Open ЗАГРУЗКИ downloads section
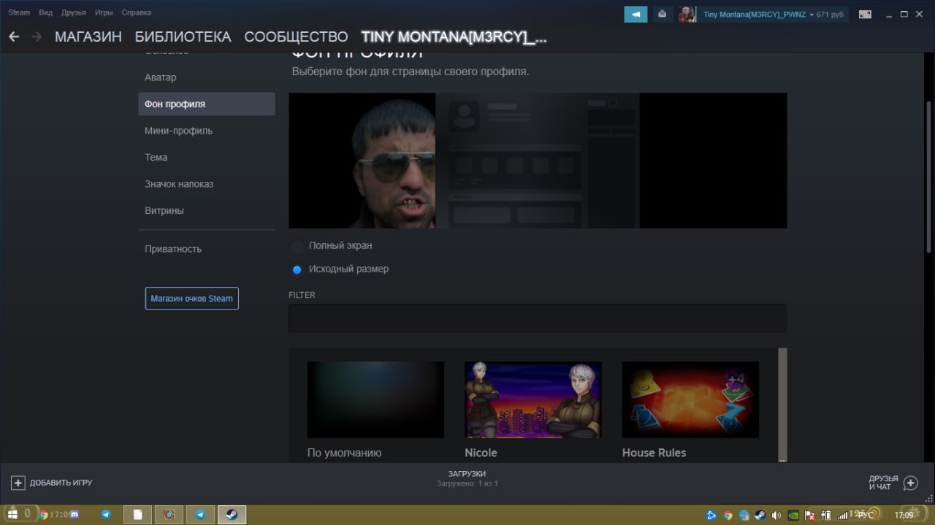Viewport: 935px width, 525px height. tap(467, 474)
